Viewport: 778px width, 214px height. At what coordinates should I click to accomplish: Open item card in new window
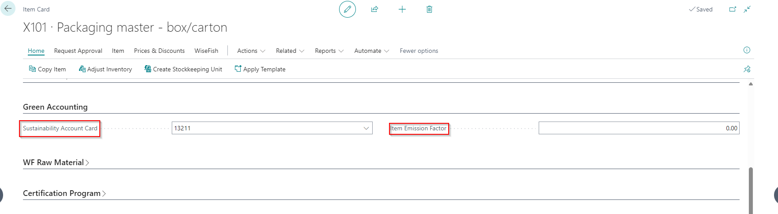coord(733,9)
